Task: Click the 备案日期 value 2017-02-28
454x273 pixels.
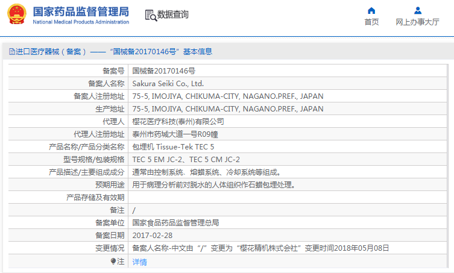Action: pos(152,235)
